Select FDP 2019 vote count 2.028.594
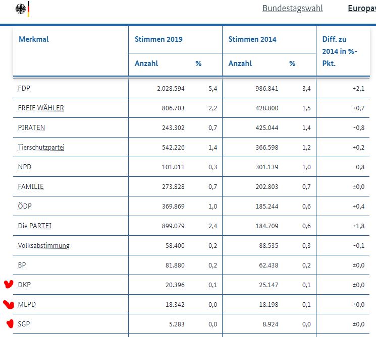The height and width of the screenshot is (337, 376). 171,89
